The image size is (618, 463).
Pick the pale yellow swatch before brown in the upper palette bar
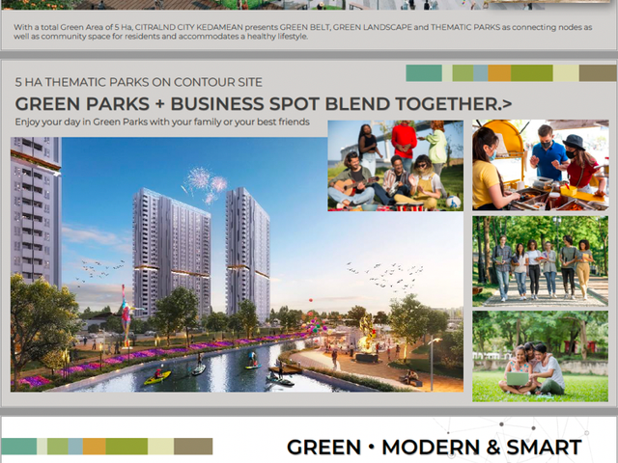[x=566, y=73]
